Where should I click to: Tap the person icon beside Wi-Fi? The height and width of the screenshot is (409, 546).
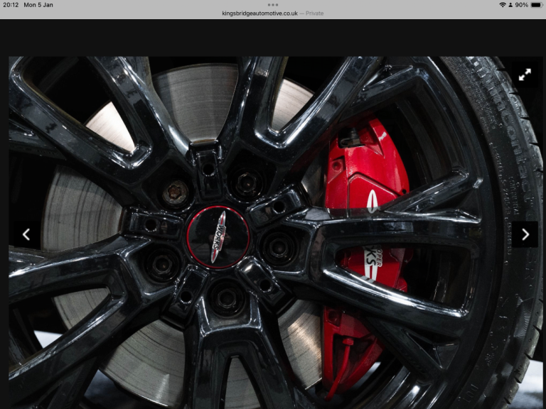(510, 5)
